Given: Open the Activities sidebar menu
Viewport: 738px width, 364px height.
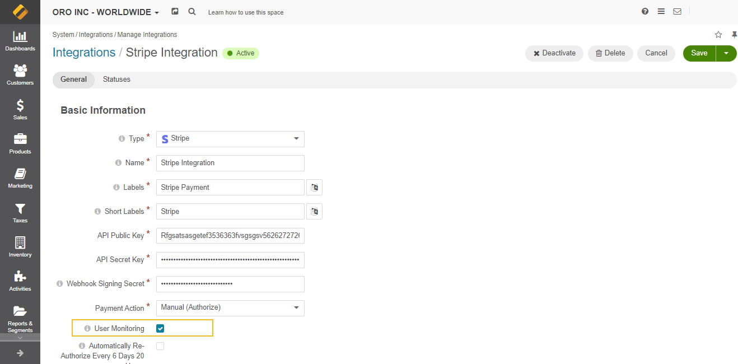Looking at the screenshot, I should click(x=20, y=281).
